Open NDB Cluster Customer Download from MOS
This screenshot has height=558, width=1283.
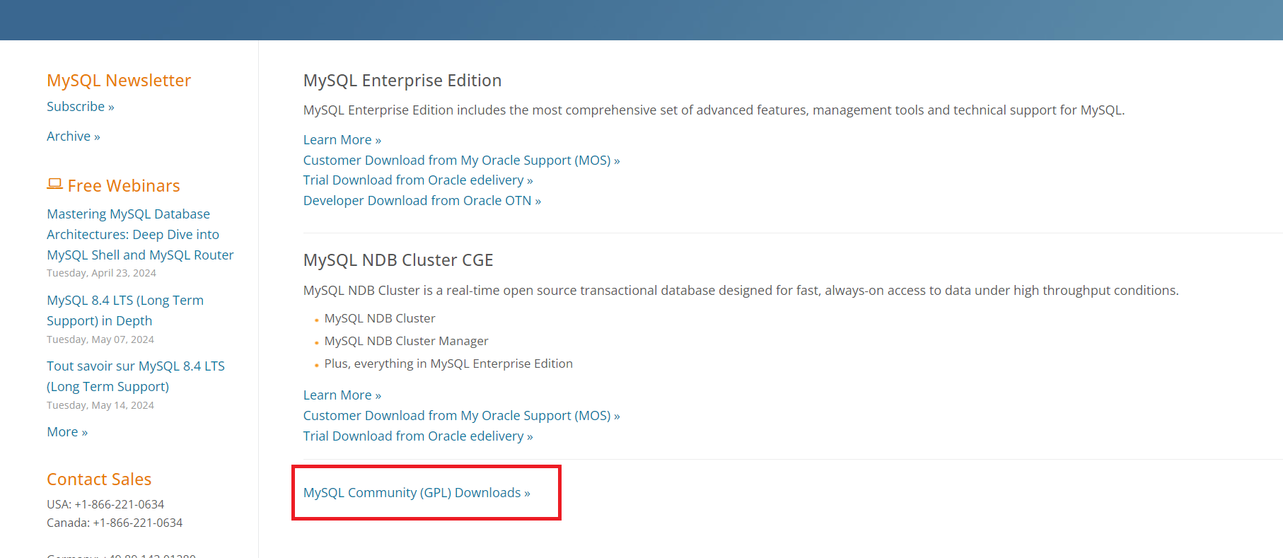462,416
